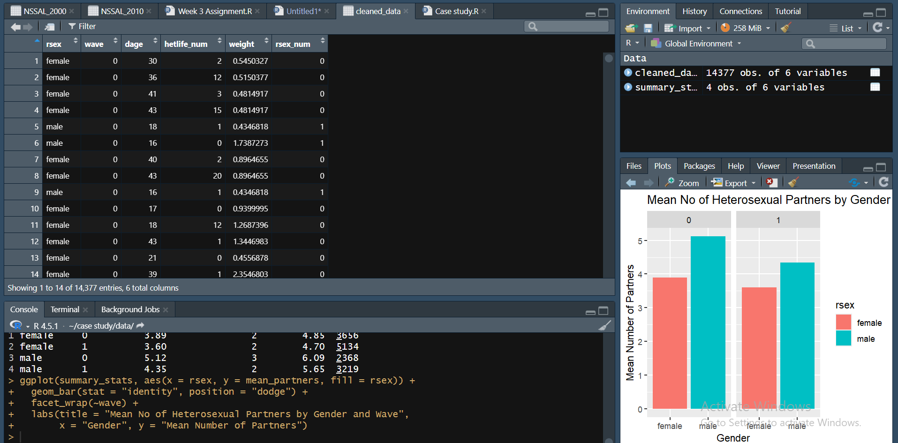Sort by rsex_num column
The width and height of the screenshot is (898, 443).
300,44
